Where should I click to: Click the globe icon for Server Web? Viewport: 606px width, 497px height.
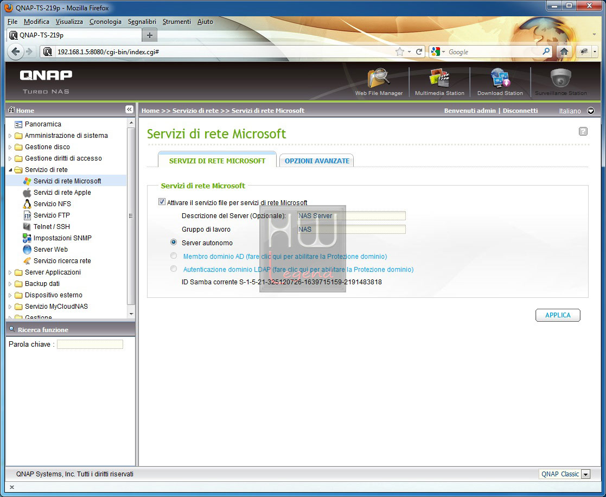coord(27,249)
